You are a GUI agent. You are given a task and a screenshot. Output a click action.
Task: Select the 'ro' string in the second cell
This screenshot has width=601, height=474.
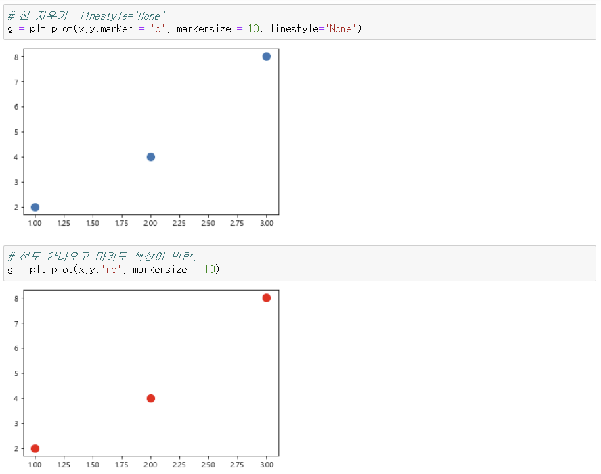click(111, 270)
